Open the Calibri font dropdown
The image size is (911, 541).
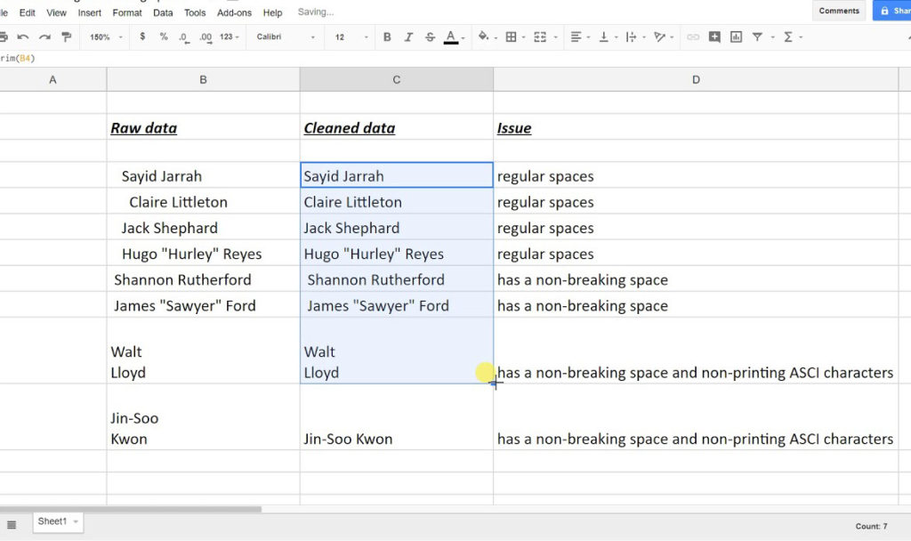(x=286, y=37)
